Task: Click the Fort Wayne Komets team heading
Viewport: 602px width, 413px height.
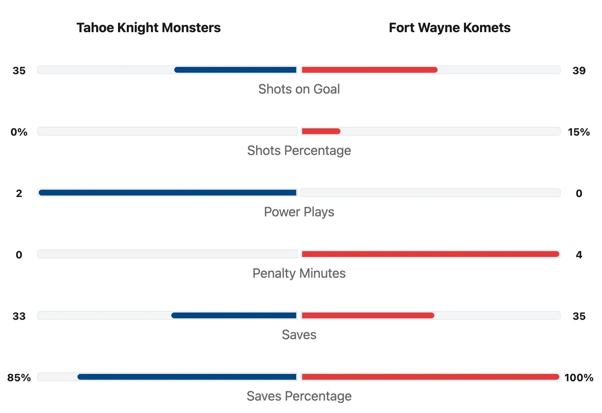Action: (x=449, y=28)
